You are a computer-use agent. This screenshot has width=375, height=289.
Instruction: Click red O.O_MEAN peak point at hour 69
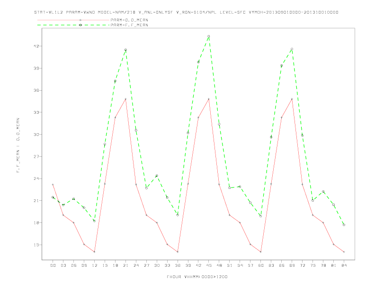click(292, 99)
